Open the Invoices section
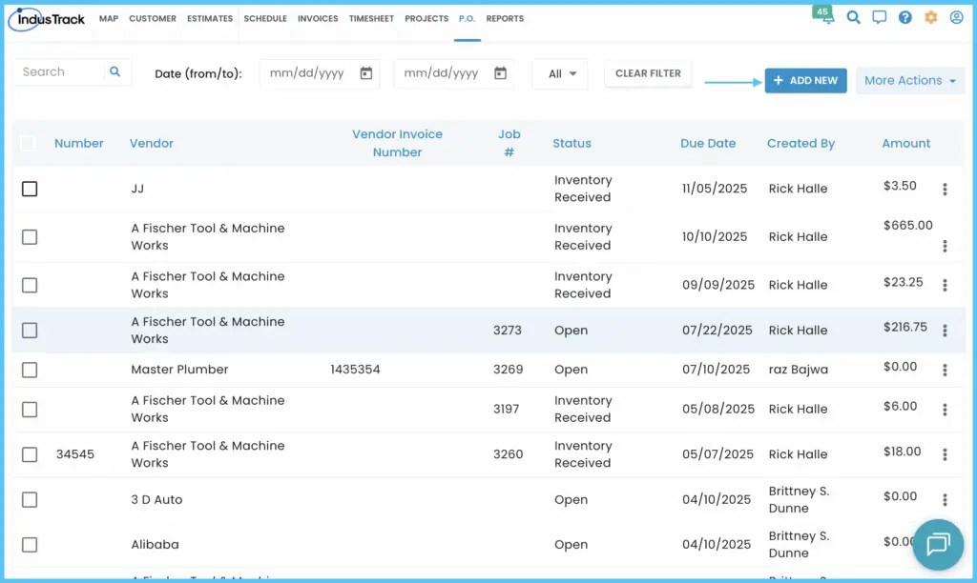This screenshot has width=977, height=583. (x=318, y=19)
